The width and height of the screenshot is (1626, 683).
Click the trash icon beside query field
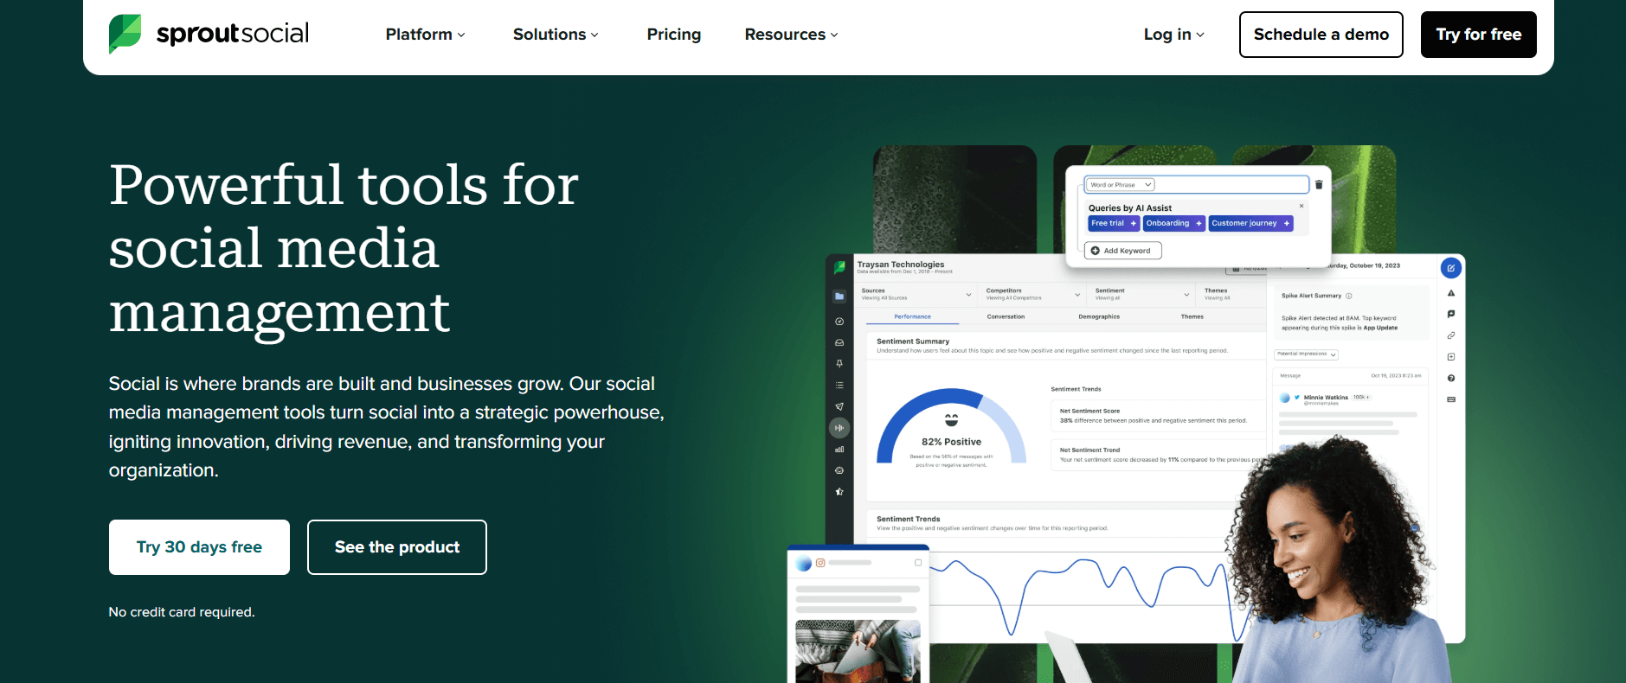(x=1319, y=185)
